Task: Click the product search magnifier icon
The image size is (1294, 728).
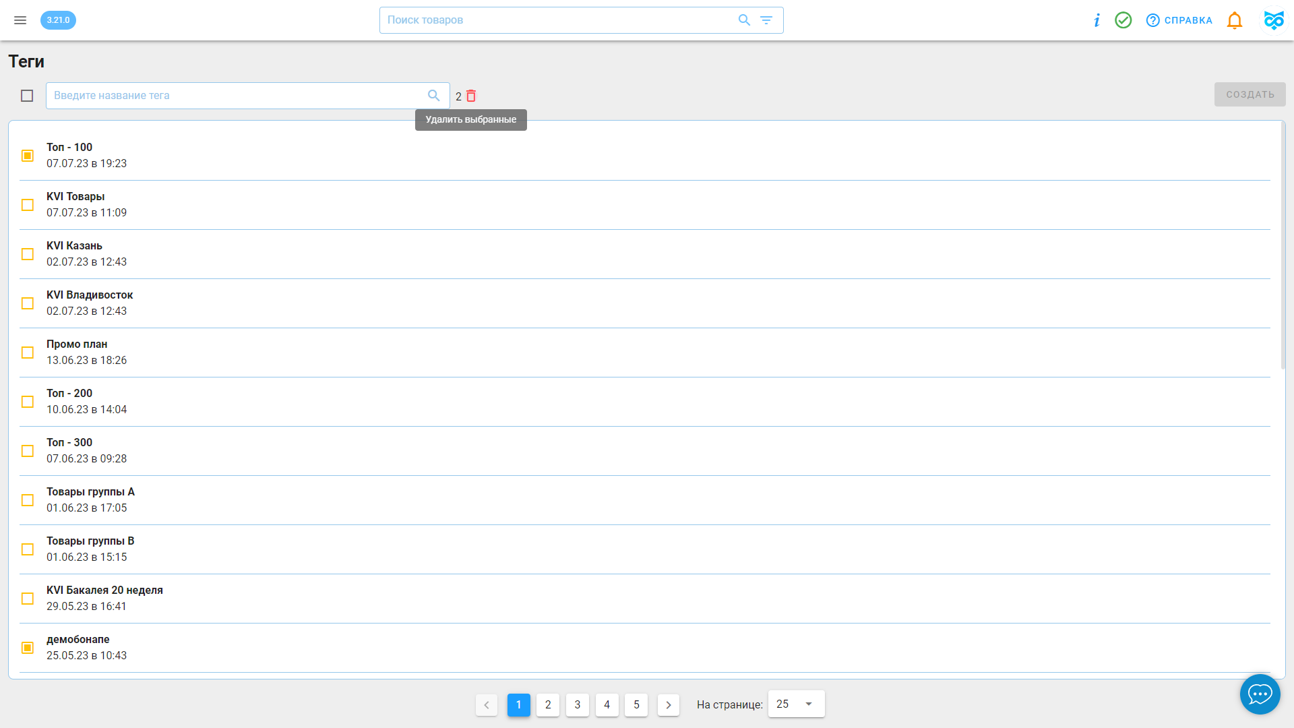Action: pyautogui.click(x=744, y=20)
